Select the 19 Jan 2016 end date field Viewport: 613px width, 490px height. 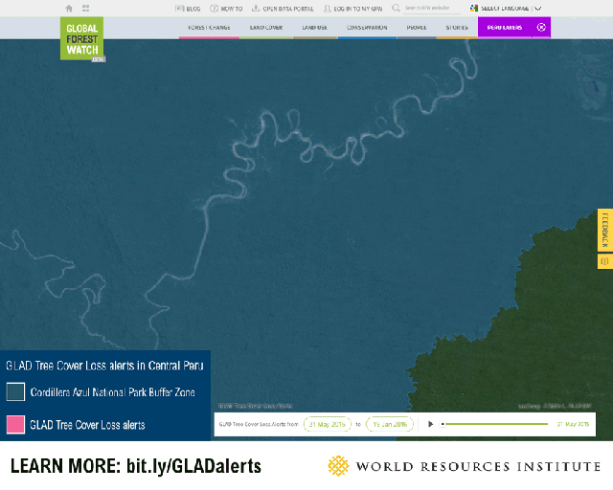point(390,424)
